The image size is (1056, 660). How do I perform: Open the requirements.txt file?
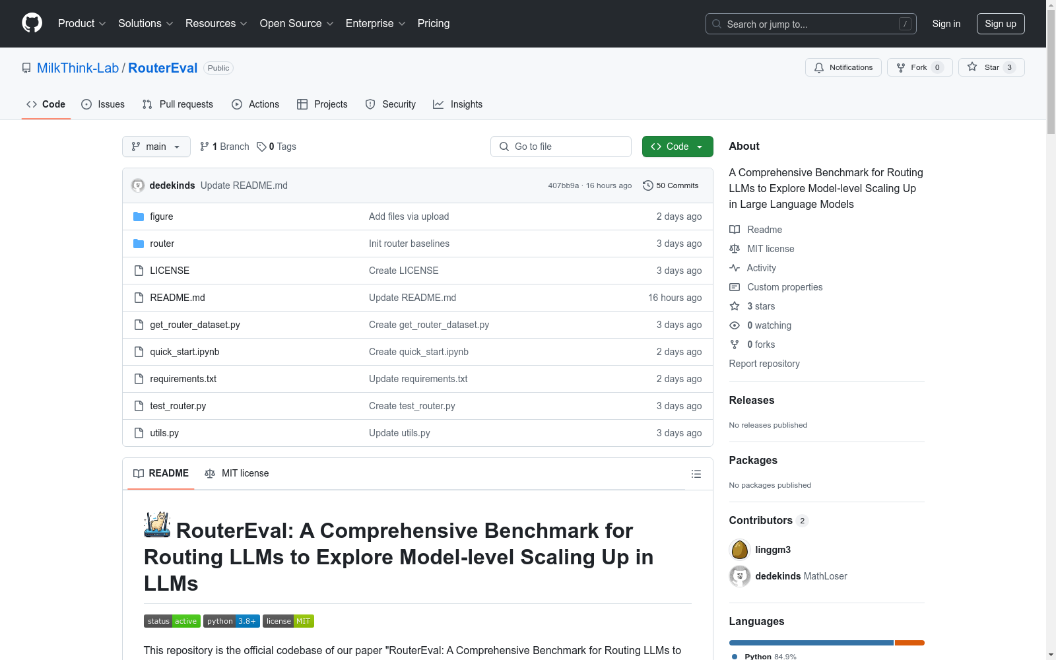[183, 379]
